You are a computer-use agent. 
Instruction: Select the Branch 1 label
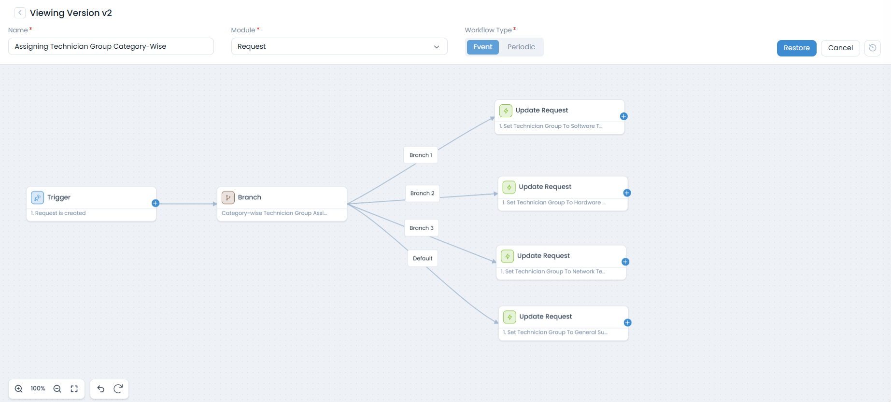click(x=421, y=155)
